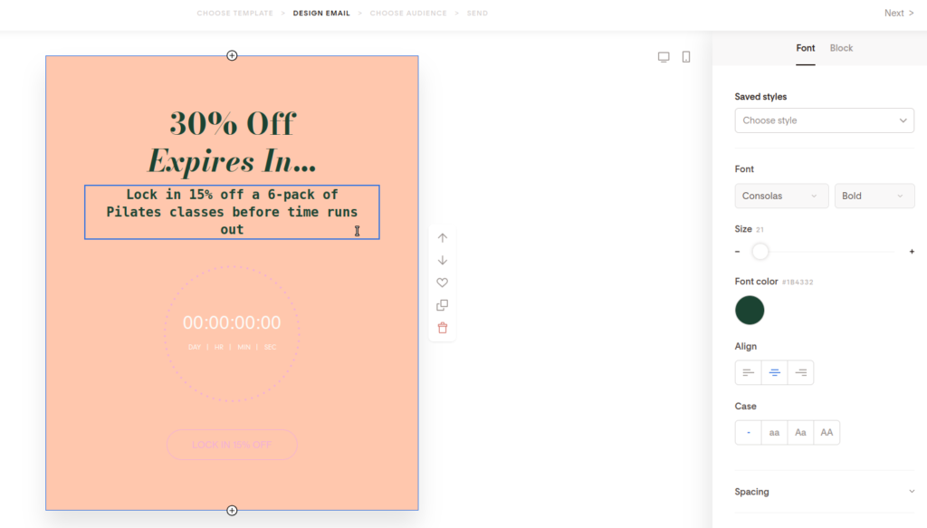Set case to lowercase aa
Image resolution: width=927 pixels, height=528 pixels.
pyautogui.click(x=775, y=433)
